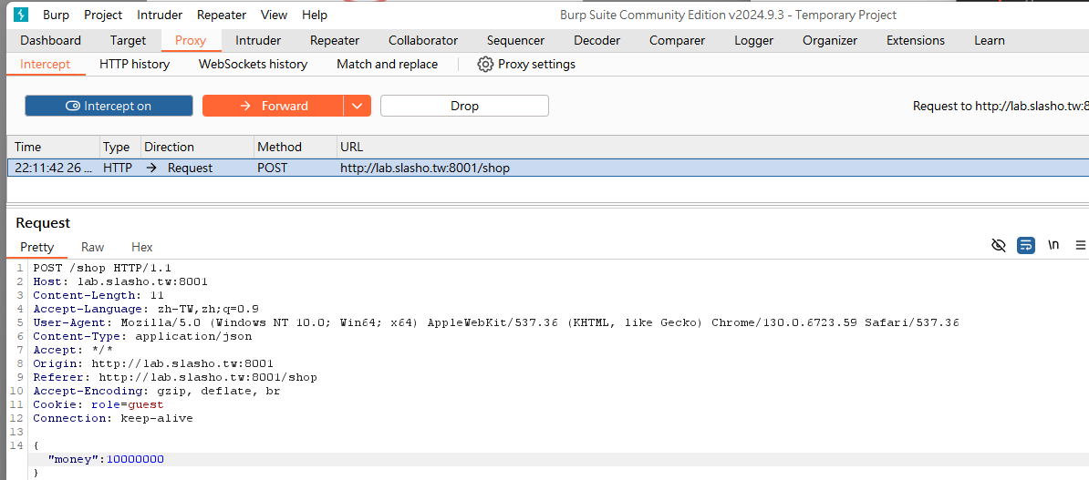Toggle hide non-printable characters eye icon

[x=999, y=246]
